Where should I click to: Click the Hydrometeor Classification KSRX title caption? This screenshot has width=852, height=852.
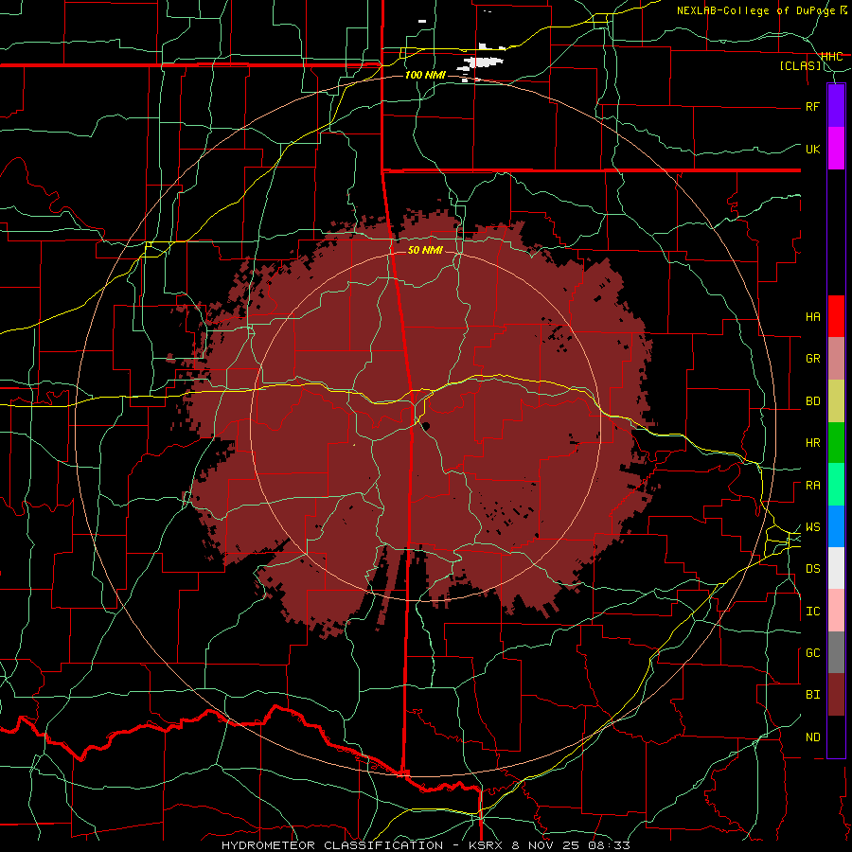425,845
